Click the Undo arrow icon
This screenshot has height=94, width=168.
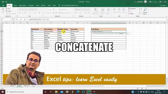coord(6,2)
